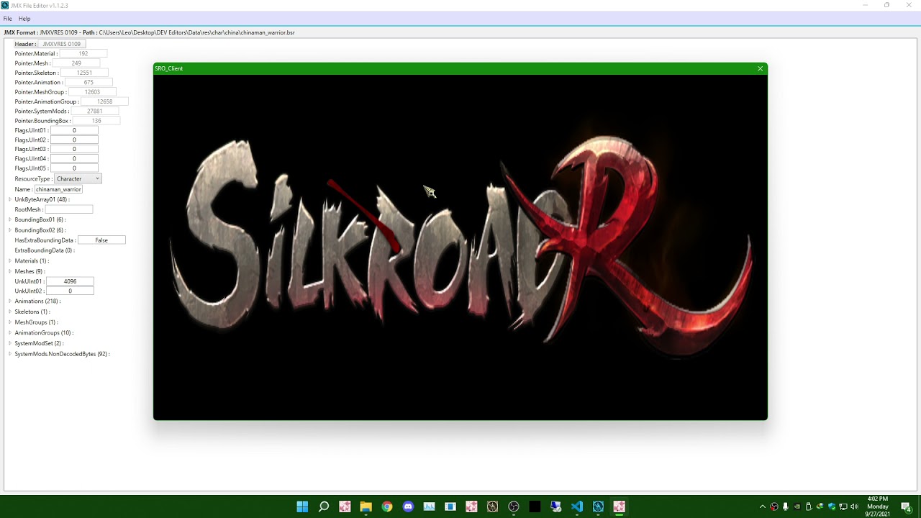Click the Flags.UInt04 value field
This screenshot has height=518, width=921.
74,158
